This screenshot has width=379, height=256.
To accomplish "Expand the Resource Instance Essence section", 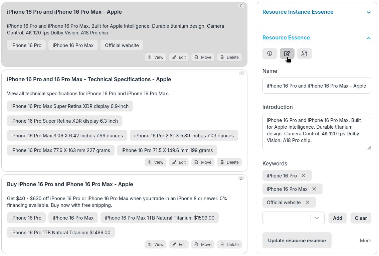I will coord(369,12).
